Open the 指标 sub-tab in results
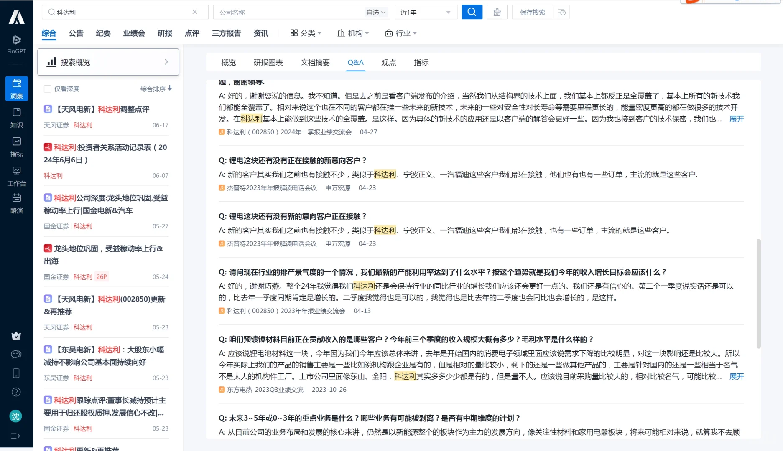The height and width of the screenshot is (451, 783). click(421, 63)
